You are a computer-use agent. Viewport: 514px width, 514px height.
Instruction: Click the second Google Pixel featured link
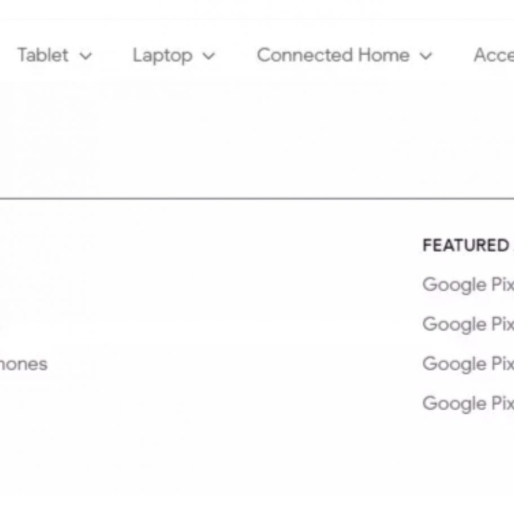click(x=468, y=324)
